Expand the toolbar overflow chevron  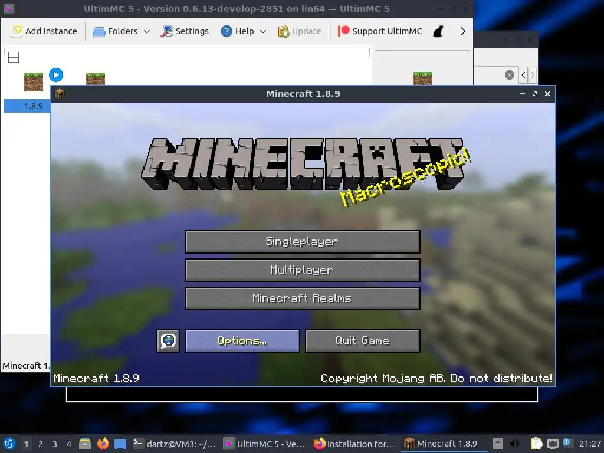pos(463,31)
